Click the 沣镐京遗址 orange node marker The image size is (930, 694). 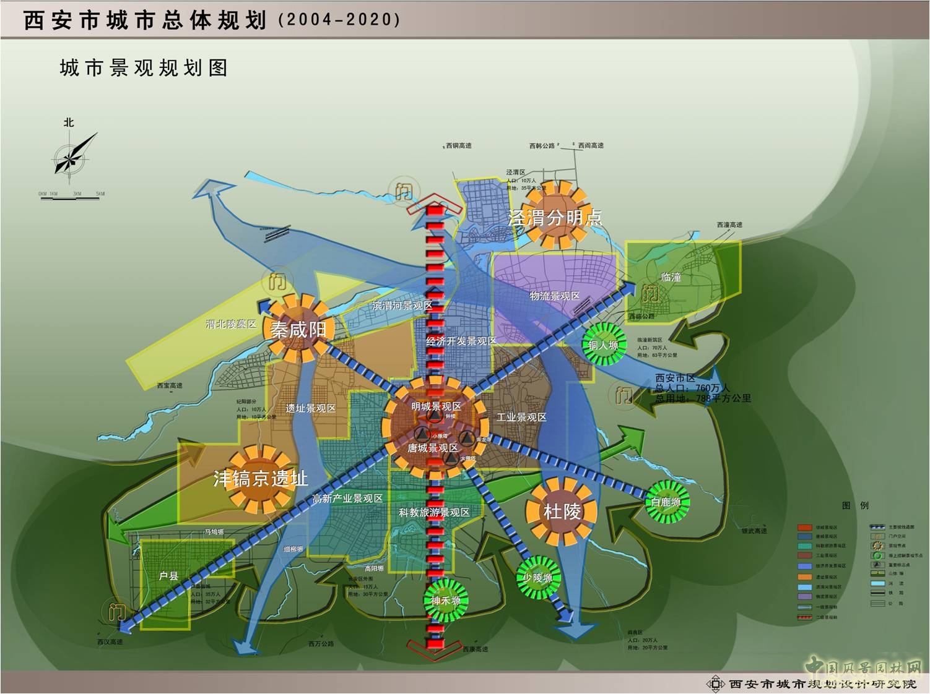[x=260, y=479]
